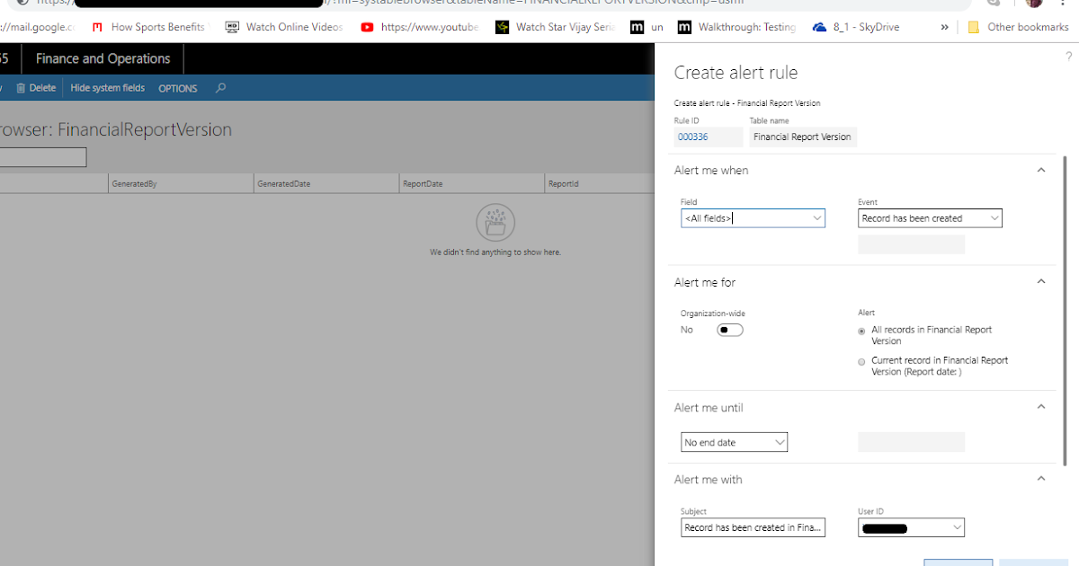
Task: Open the 8_1 SkyDrive cloud bookmark icon
Action: tap(818, 26)
